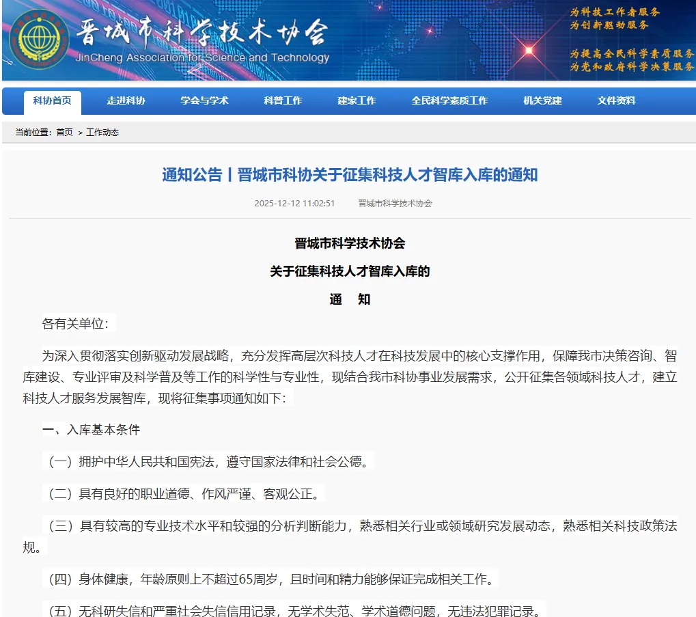Image resolution: width=696 pixels, height=617 pixels.
Task: Click the source label 晋城市科学技术协会 beside date
Action: click(395, 204)
